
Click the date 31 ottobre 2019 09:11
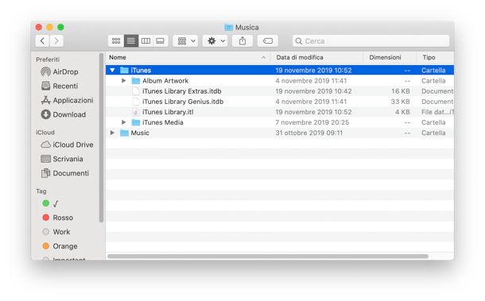[x=309, y=133]
